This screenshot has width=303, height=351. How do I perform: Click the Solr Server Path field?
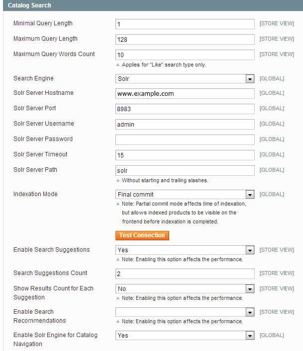(x=185, y=170)
